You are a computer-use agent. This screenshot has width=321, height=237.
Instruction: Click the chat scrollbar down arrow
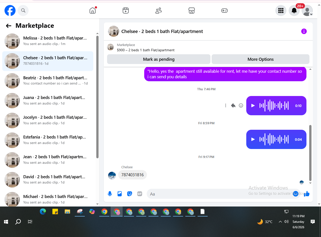click(x=310, y=183)
